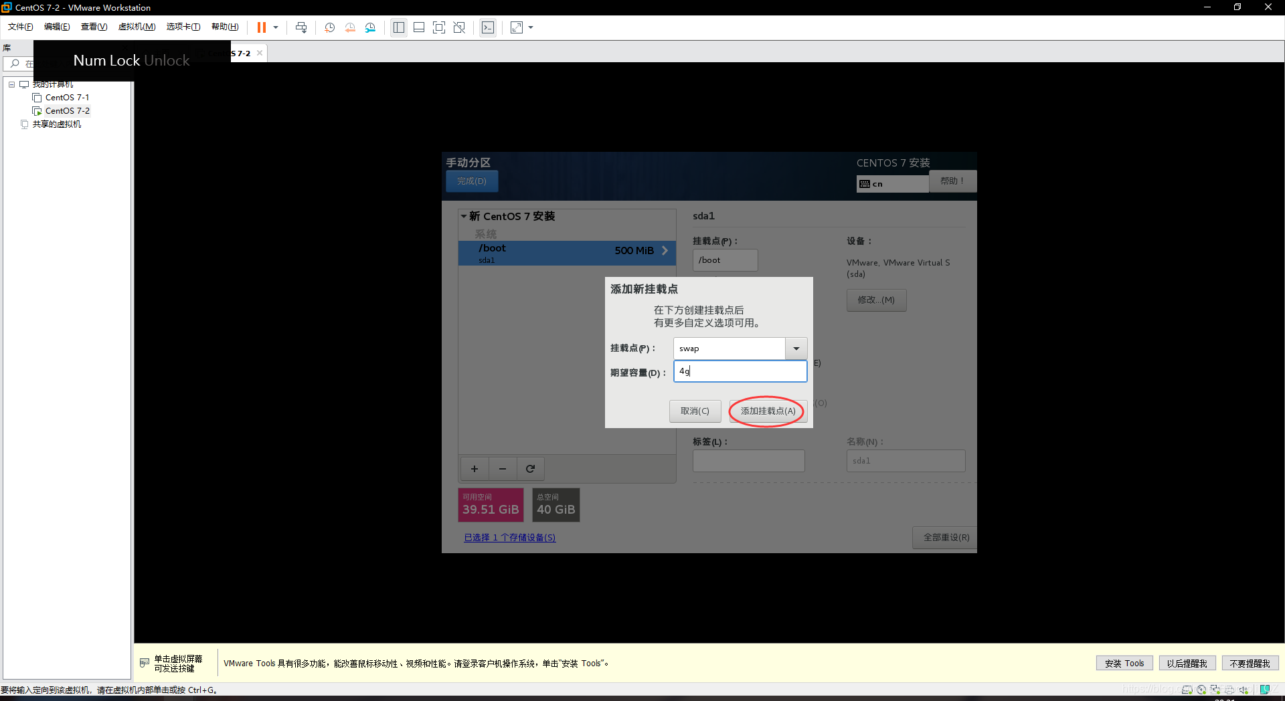Toggle the thumbnail bar view
Viewport: 1285px width, 701px height.
(x=419, y=27)
